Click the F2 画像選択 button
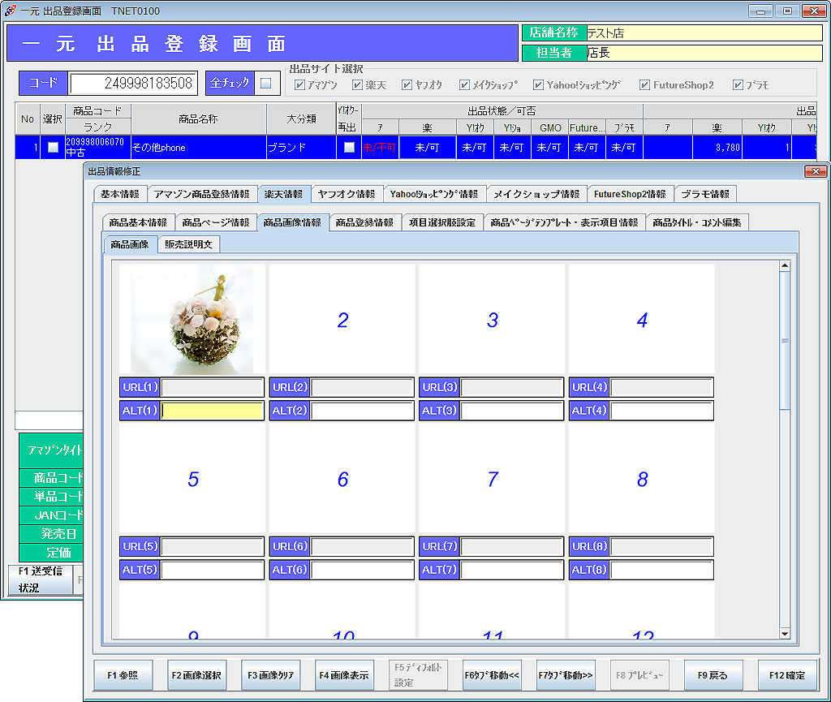831x702 pixels. tap(196, 674)
